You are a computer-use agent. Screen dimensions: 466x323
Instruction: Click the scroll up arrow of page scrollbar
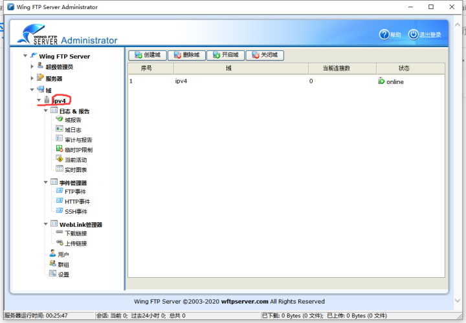tap(458, 25)
